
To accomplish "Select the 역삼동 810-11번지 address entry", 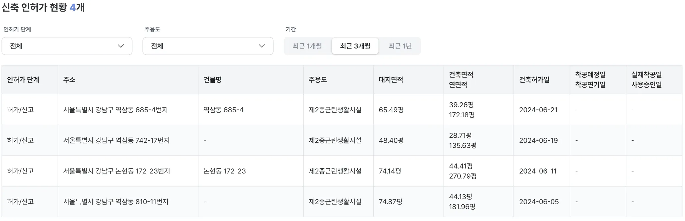I will (116, 202).
